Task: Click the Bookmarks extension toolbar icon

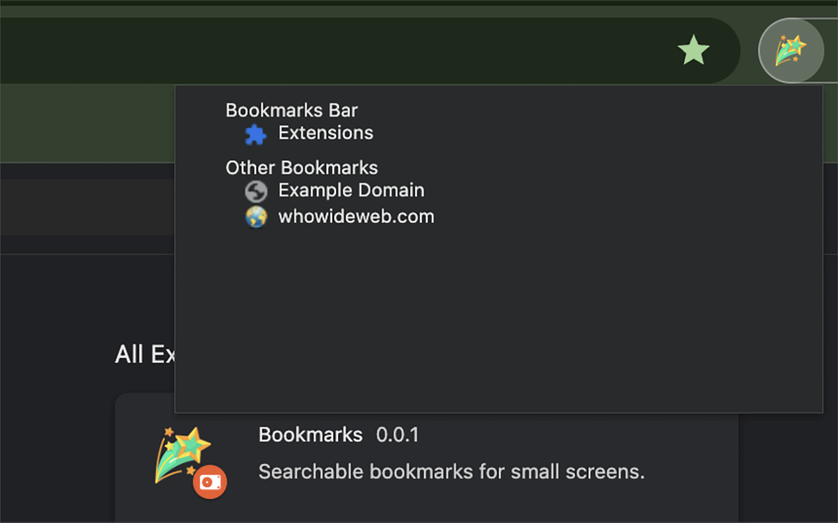Action: pos(790,50)
